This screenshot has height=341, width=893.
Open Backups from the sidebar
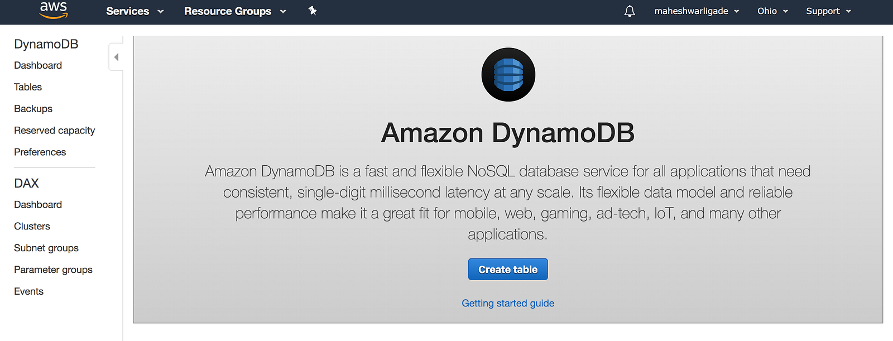33,109
